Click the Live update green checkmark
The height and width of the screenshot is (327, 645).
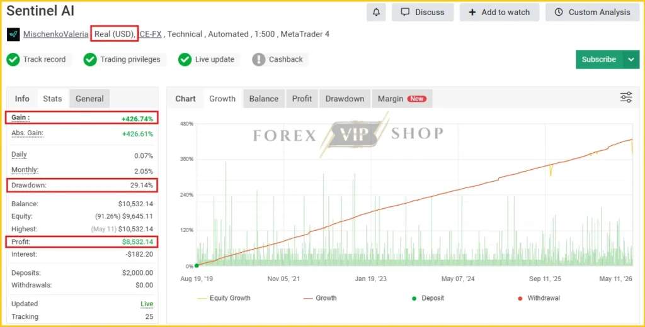coord(185,60)
